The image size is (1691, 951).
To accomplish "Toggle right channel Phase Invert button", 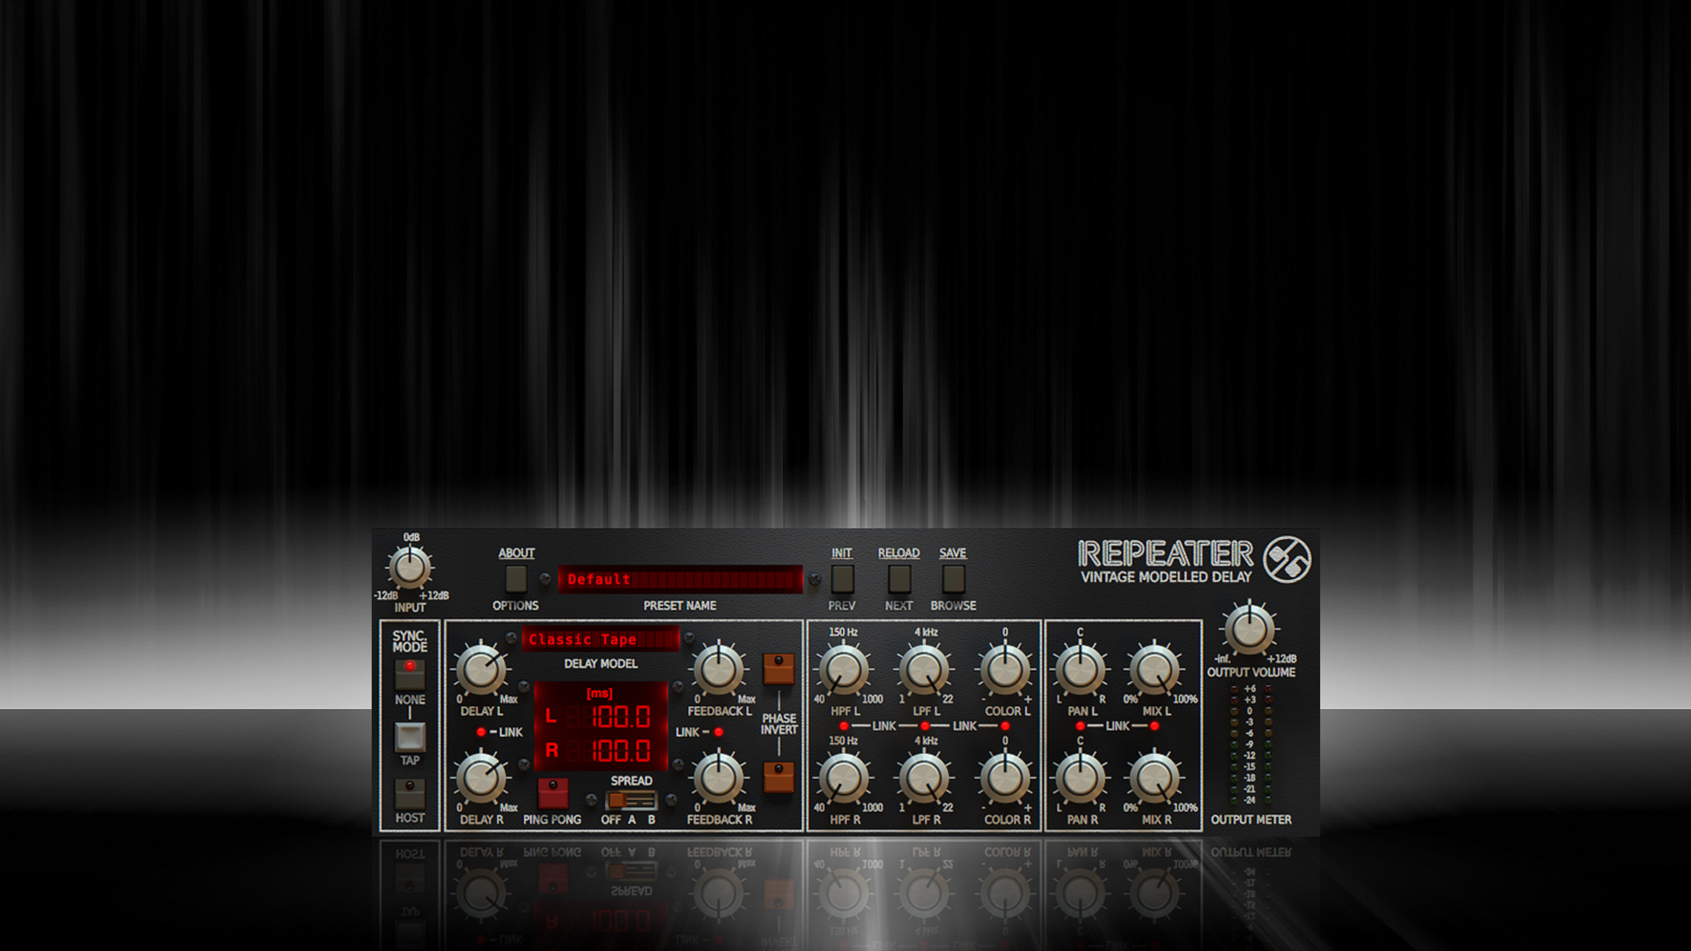I will pyautogui.click(x=778, y=777).
